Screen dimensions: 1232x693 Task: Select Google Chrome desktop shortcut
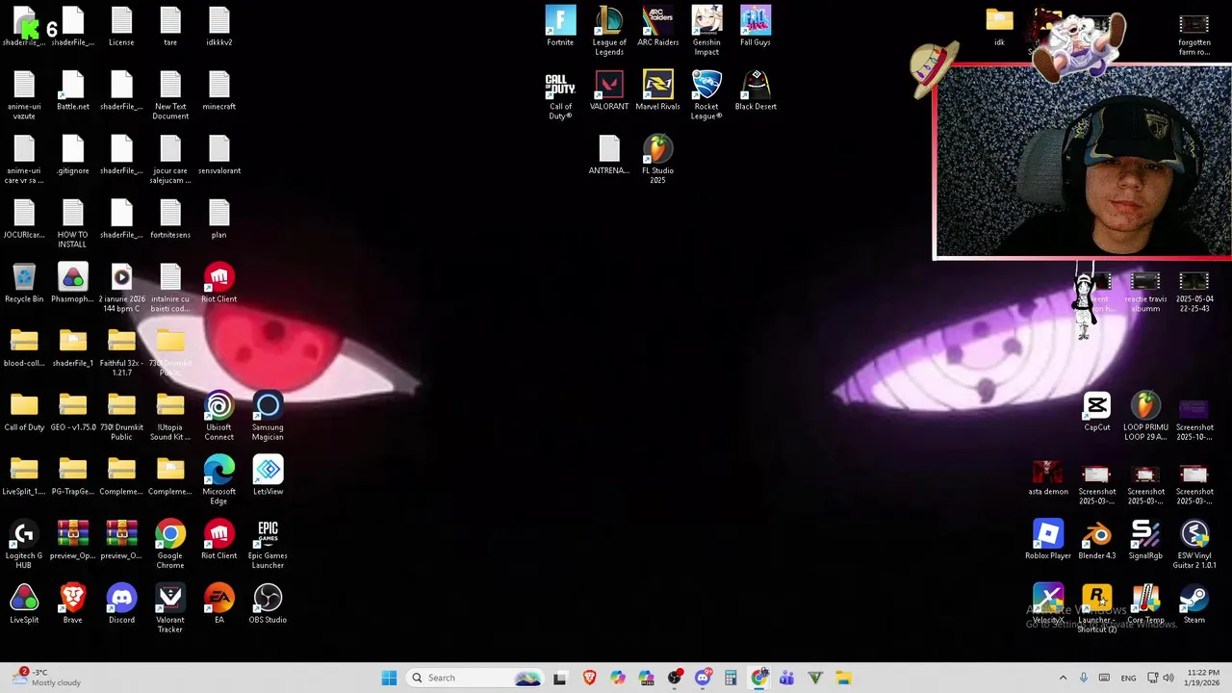pyautogui.click(x=170, y=544)
